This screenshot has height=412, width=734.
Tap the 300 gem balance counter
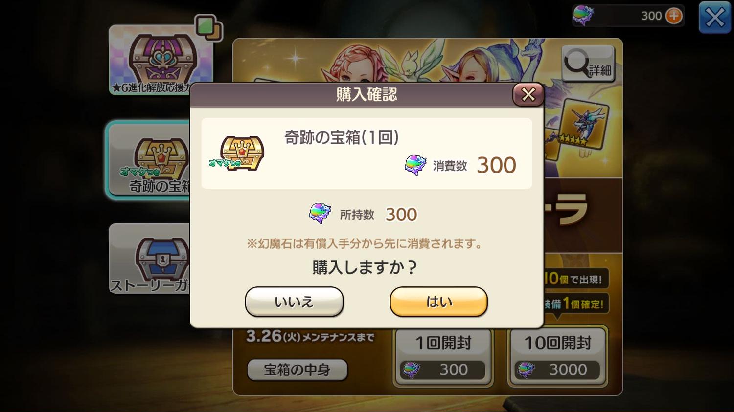pyautogui.click(x=651, y=16)
